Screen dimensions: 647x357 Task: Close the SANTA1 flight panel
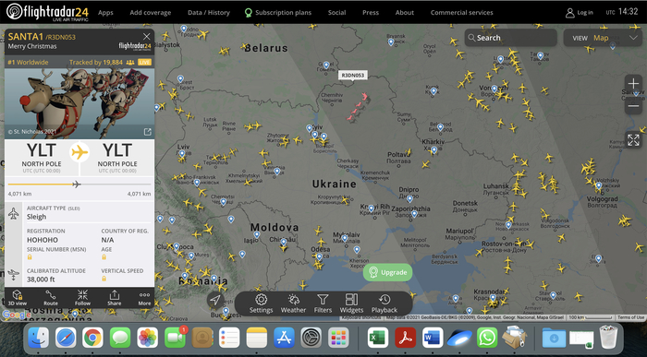click(146, 37)
